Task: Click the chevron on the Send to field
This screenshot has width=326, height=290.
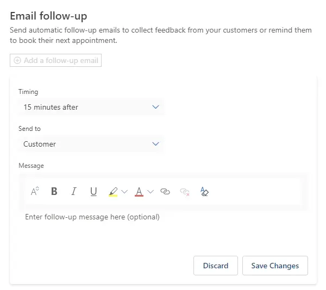Action: click(x=156, y=144)
